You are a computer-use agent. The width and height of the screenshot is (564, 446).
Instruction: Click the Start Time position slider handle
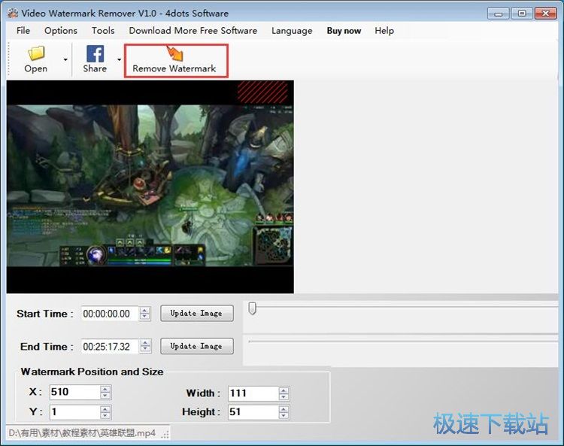(x=253, y=308)
